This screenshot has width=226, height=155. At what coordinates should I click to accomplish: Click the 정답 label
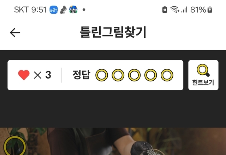[82, 75]
